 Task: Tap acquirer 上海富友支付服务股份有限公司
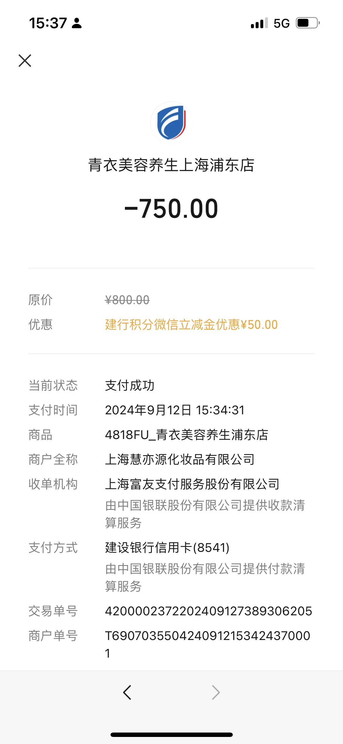coord(192,484)
